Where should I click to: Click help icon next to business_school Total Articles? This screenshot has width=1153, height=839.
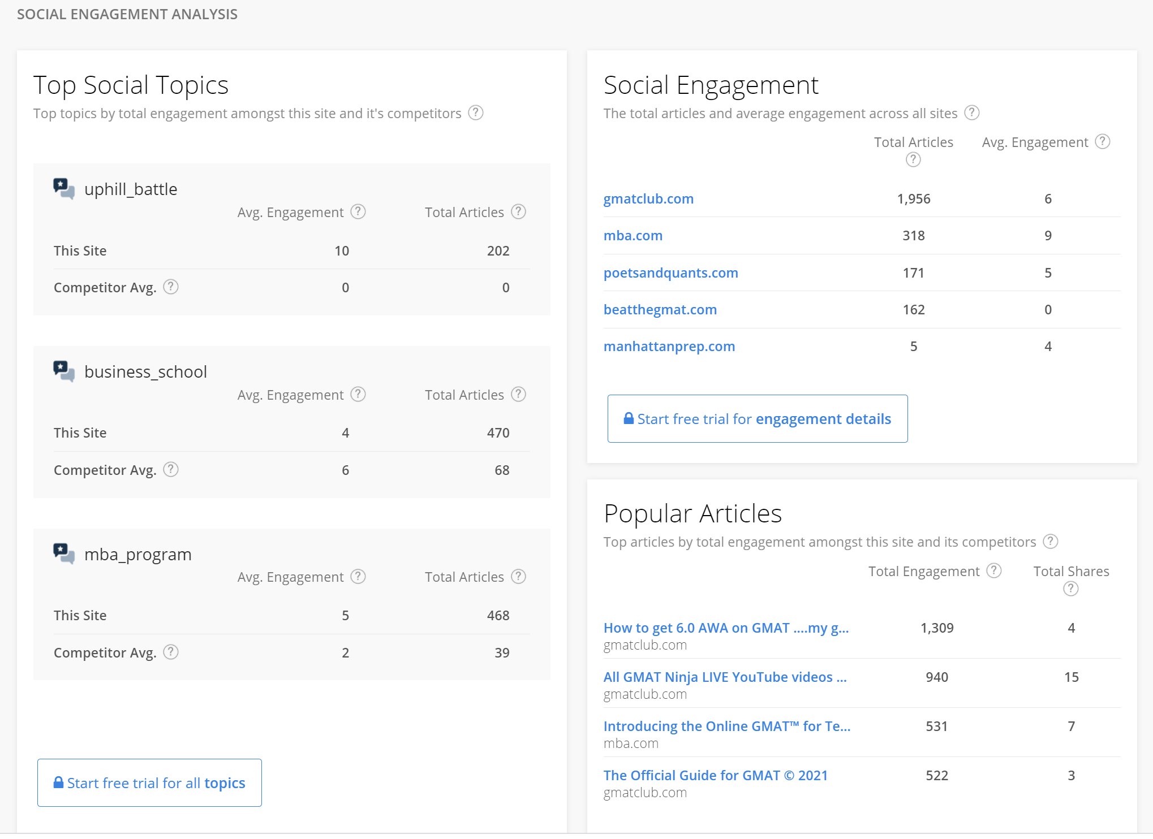(518, 394)
